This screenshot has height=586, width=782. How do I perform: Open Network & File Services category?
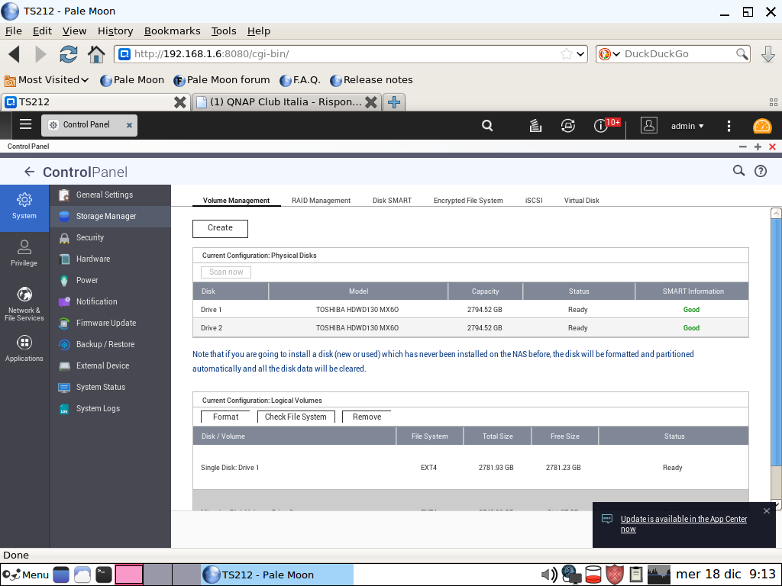[24, 303]
